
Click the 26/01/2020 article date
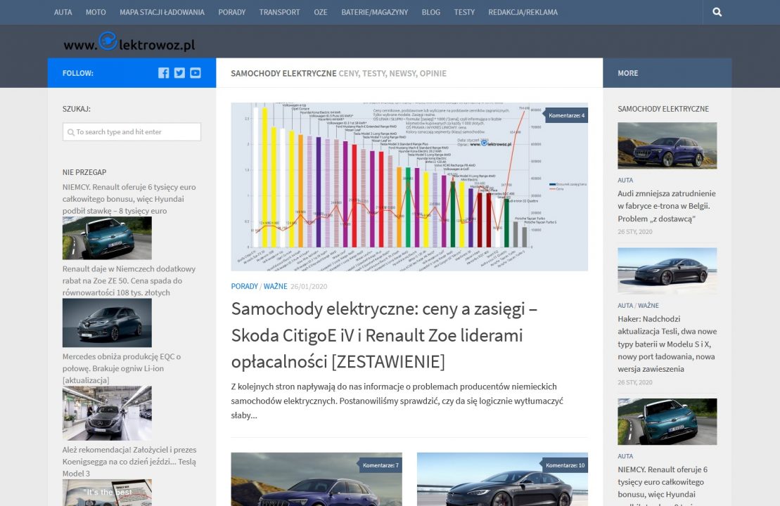click(309, 286)
